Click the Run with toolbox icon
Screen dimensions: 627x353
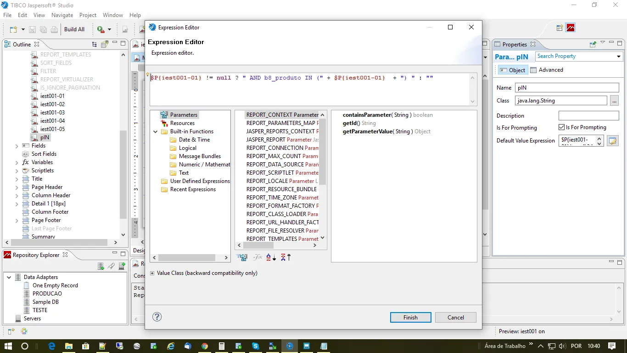click(101, 29)
